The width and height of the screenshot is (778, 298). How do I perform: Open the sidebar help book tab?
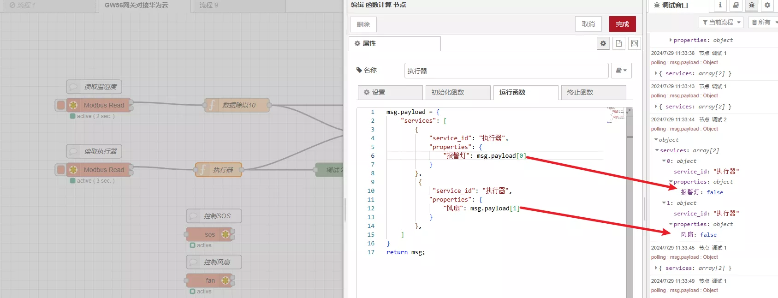click(736, 6)
